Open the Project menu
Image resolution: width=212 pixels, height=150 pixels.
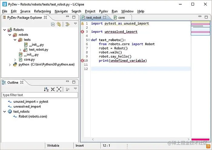point(90,11)
